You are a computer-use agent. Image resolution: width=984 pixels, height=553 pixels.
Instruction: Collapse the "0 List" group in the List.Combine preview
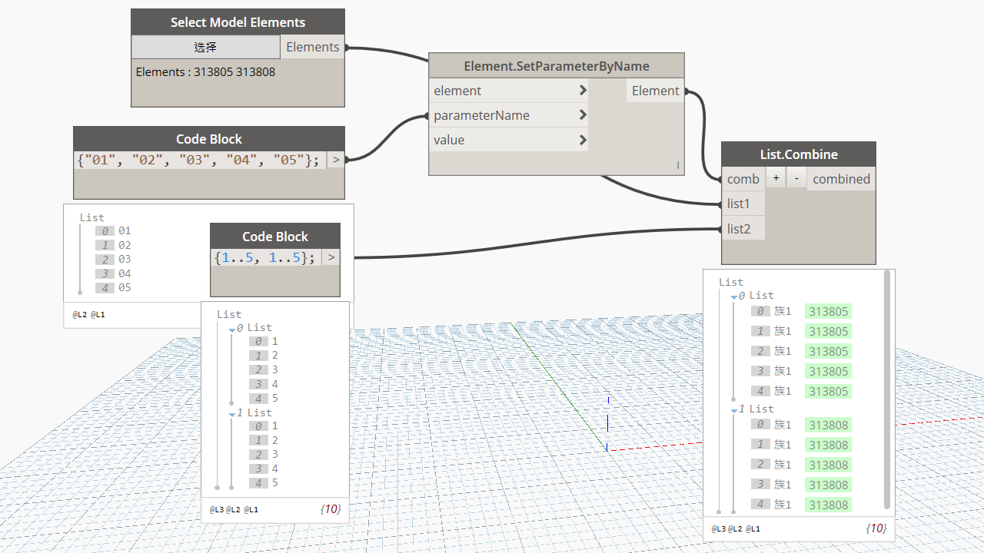coord(733,296)
